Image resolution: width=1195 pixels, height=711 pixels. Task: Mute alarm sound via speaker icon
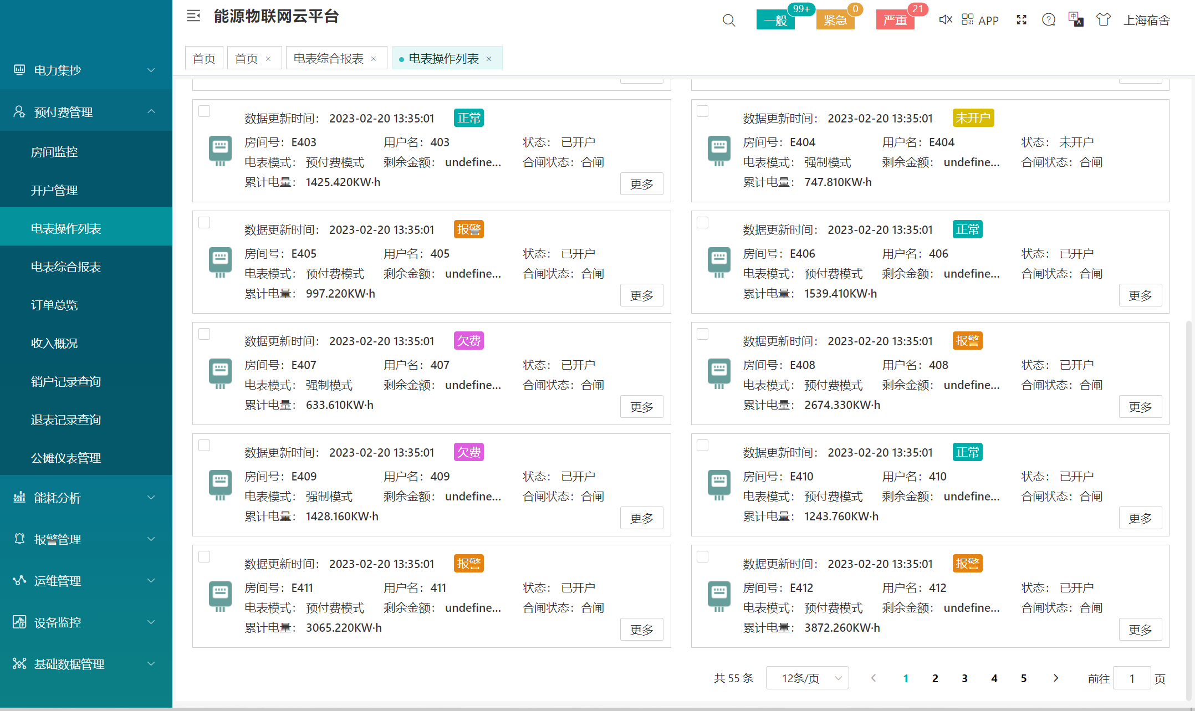point(945,20)
